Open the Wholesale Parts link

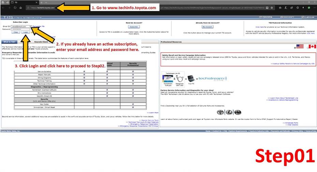[x=290, y=123]
